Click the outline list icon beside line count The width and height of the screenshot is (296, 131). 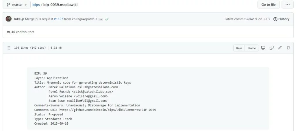(9, 48)
